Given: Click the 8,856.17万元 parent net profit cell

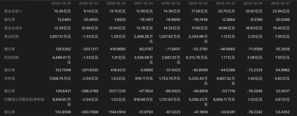Looking at the screenshot, I should pyautogui.click(x=224, y=99).
